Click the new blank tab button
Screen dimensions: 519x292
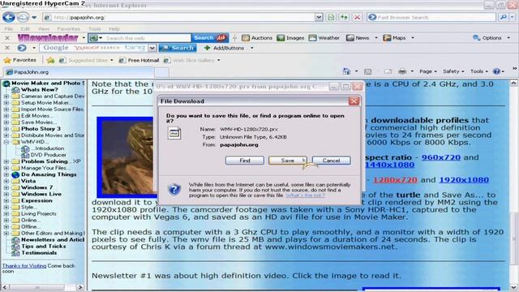pos(161,72)
